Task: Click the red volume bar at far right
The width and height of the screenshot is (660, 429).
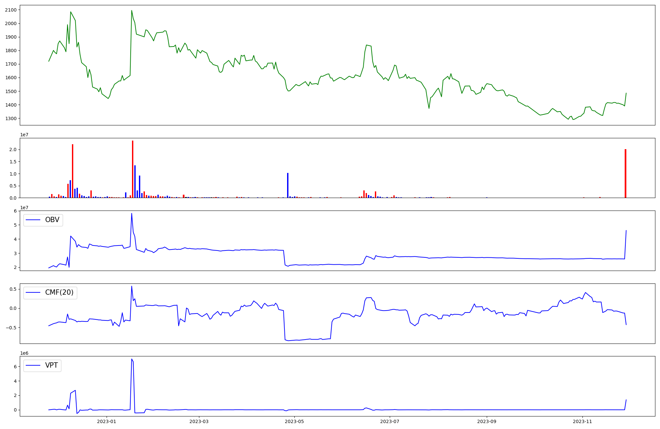Action: click(625, 173)
